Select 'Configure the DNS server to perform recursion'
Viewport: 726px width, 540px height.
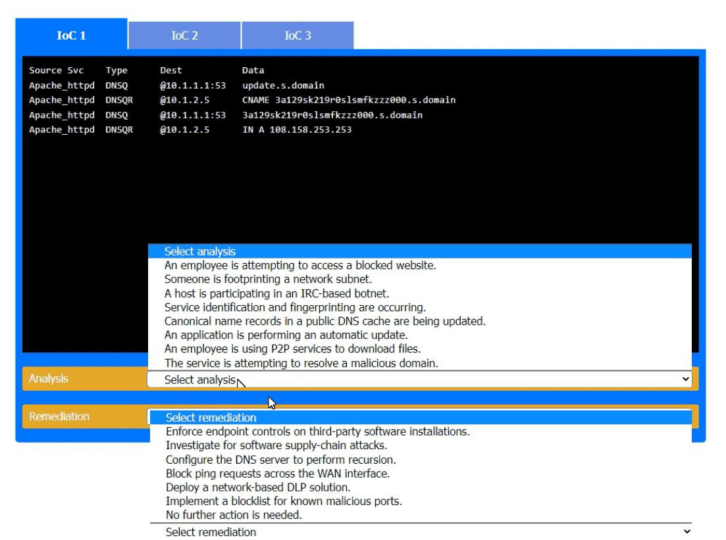click(280, 460)
